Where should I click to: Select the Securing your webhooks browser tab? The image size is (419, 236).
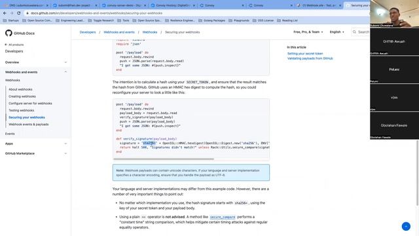357,5
